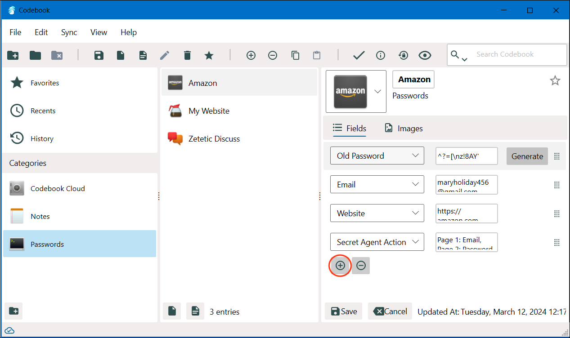This screenshot has height=338, width=570.
Task: Click the new note lined page toolbar icon
Action: pyautogui.click(x=143, y=55)
